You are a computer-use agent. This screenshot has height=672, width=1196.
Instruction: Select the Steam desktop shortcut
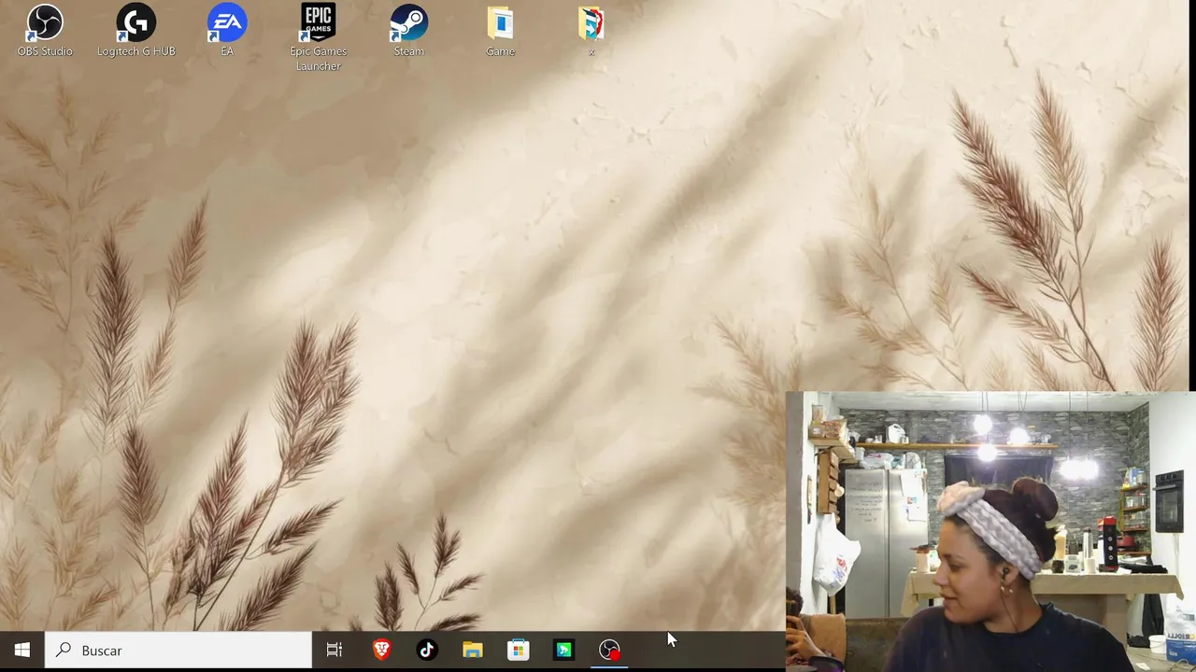[408, 31]
